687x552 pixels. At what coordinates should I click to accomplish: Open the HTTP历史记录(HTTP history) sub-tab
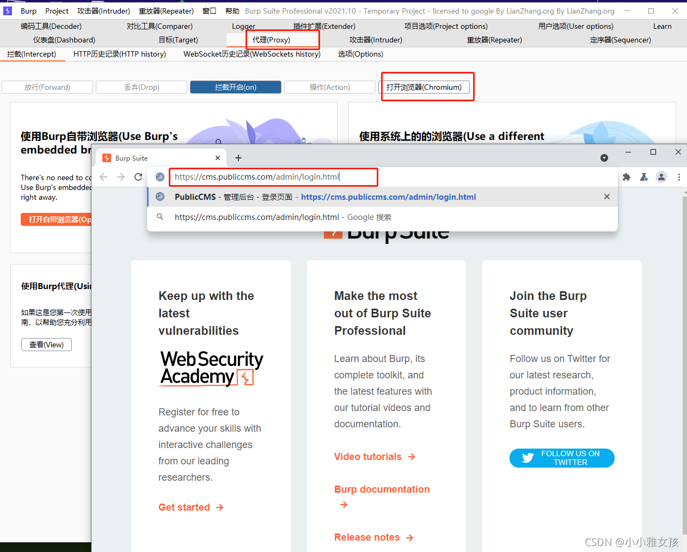click(x=120, y=54)
